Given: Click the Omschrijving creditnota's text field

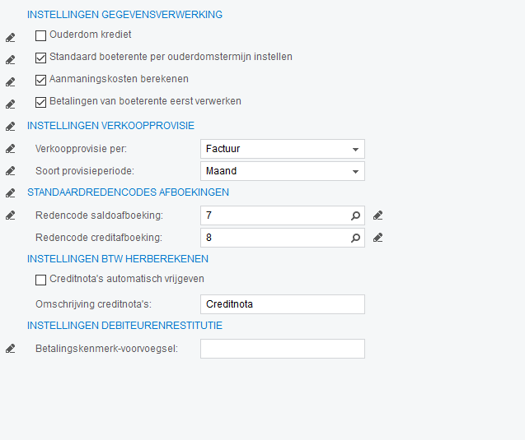Looking at the screenshot, I should tap(282, 304).
